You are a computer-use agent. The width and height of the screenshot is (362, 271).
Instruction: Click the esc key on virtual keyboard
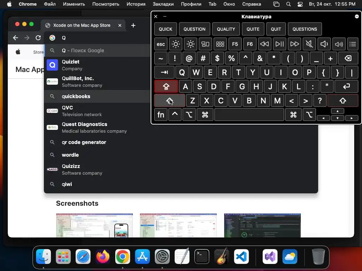[x=161, y=44]
